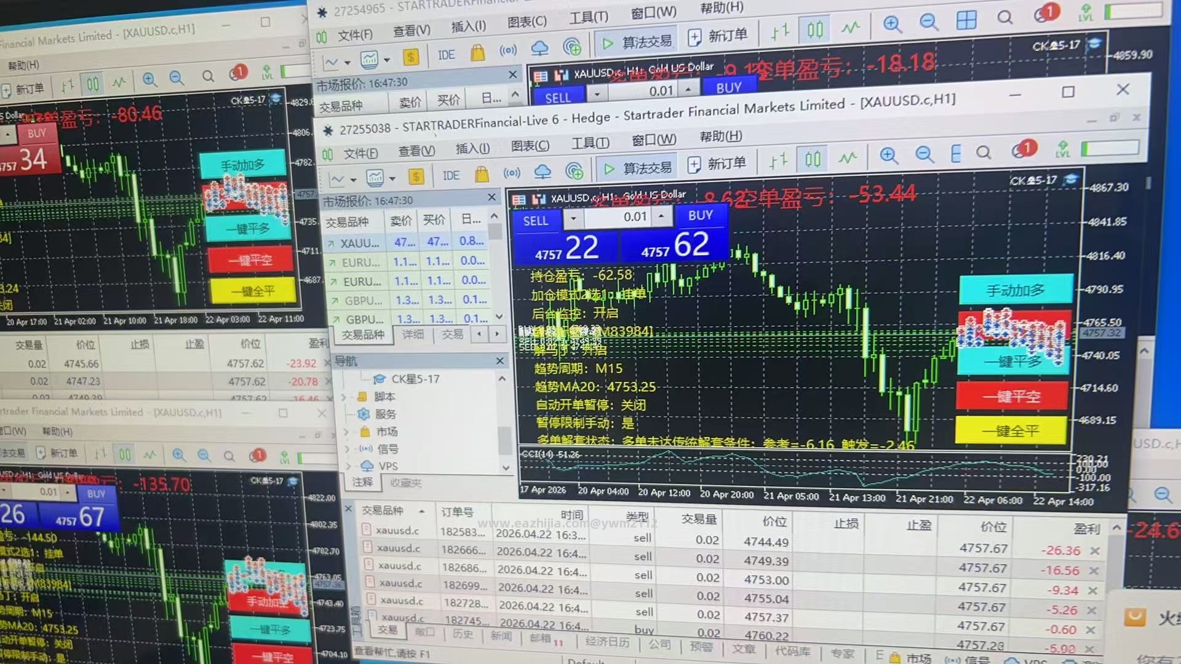Open IDE in back top window toolbar
1181x664 pixels.
pyautogui.click(x=446, y=55)
